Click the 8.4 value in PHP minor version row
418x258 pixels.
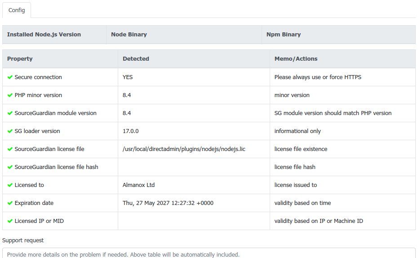tap(127, 95)
